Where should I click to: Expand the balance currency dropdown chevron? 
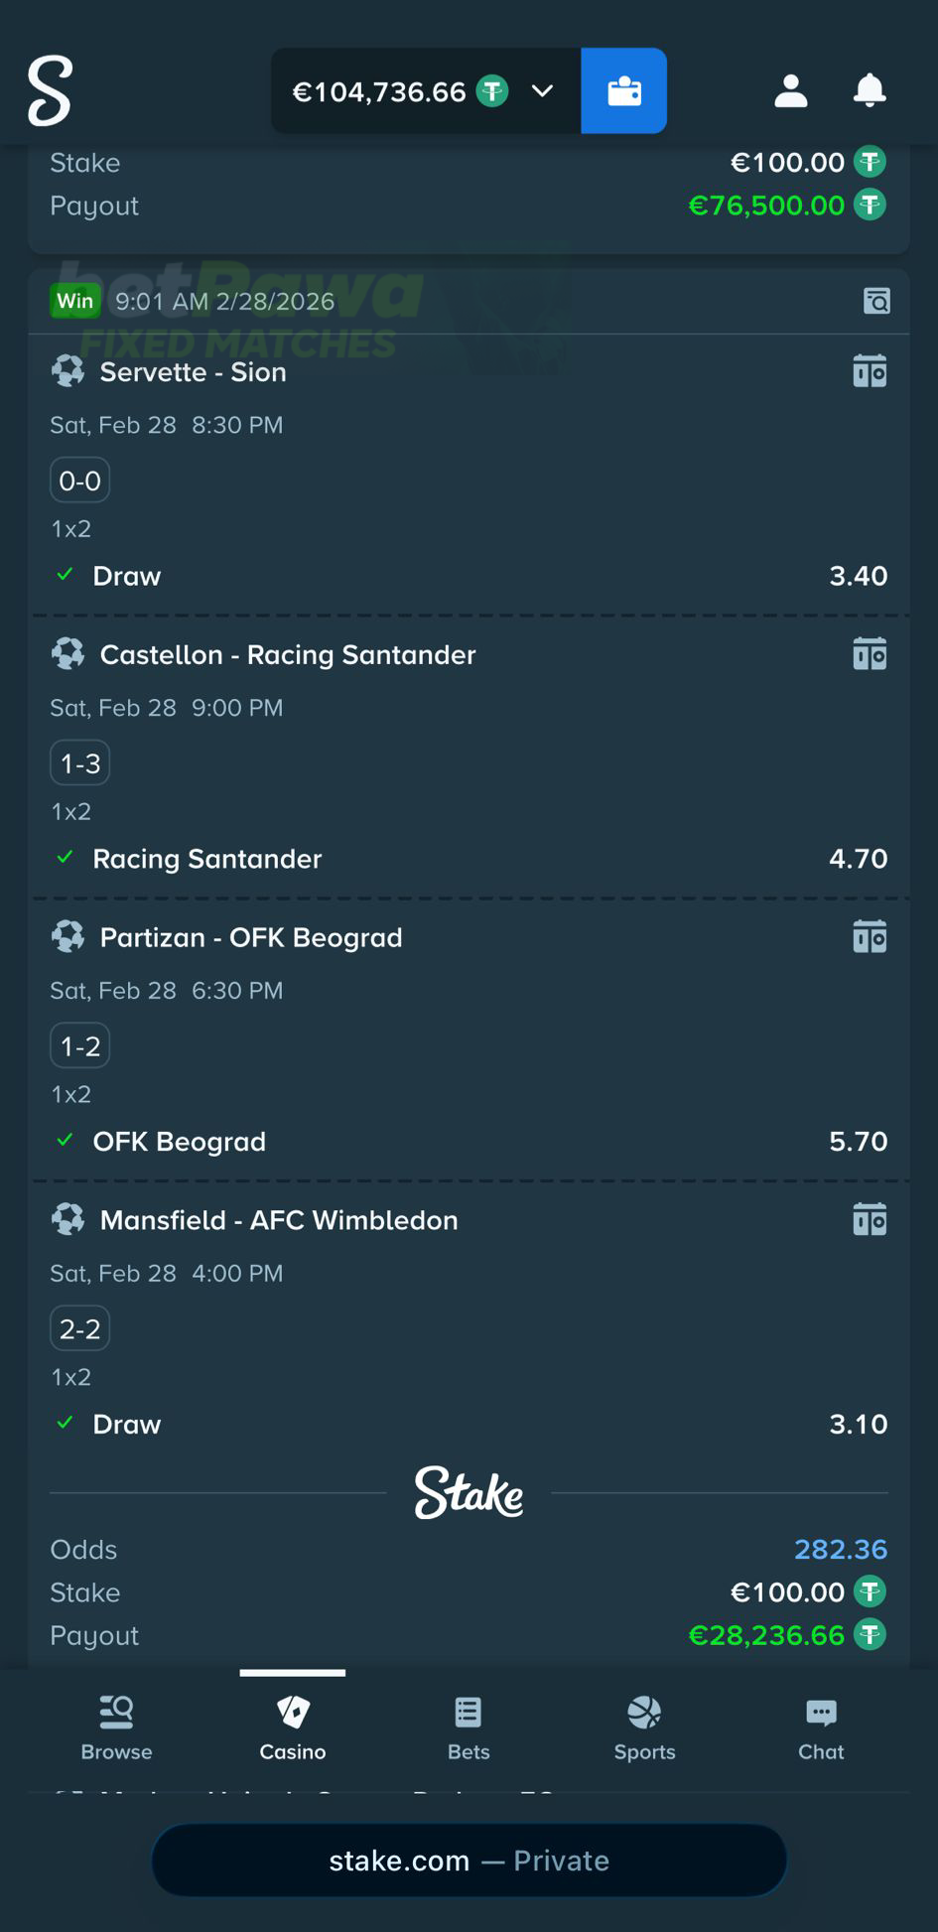pos(542,91)
